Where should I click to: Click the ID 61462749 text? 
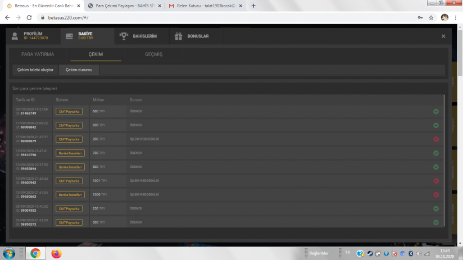point(26,113)
